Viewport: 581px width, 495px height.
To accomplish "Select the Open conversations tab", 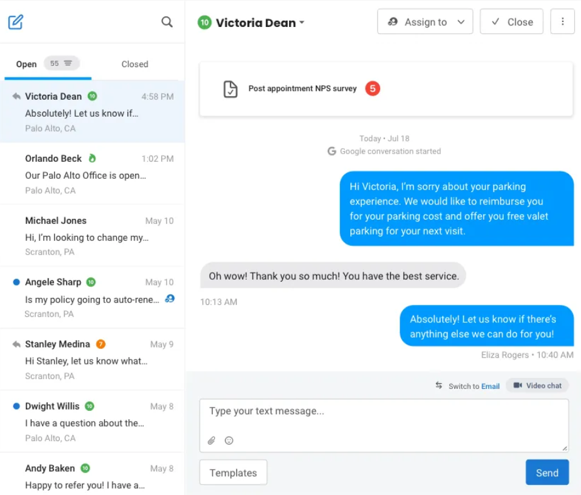I will pos(26,63).
